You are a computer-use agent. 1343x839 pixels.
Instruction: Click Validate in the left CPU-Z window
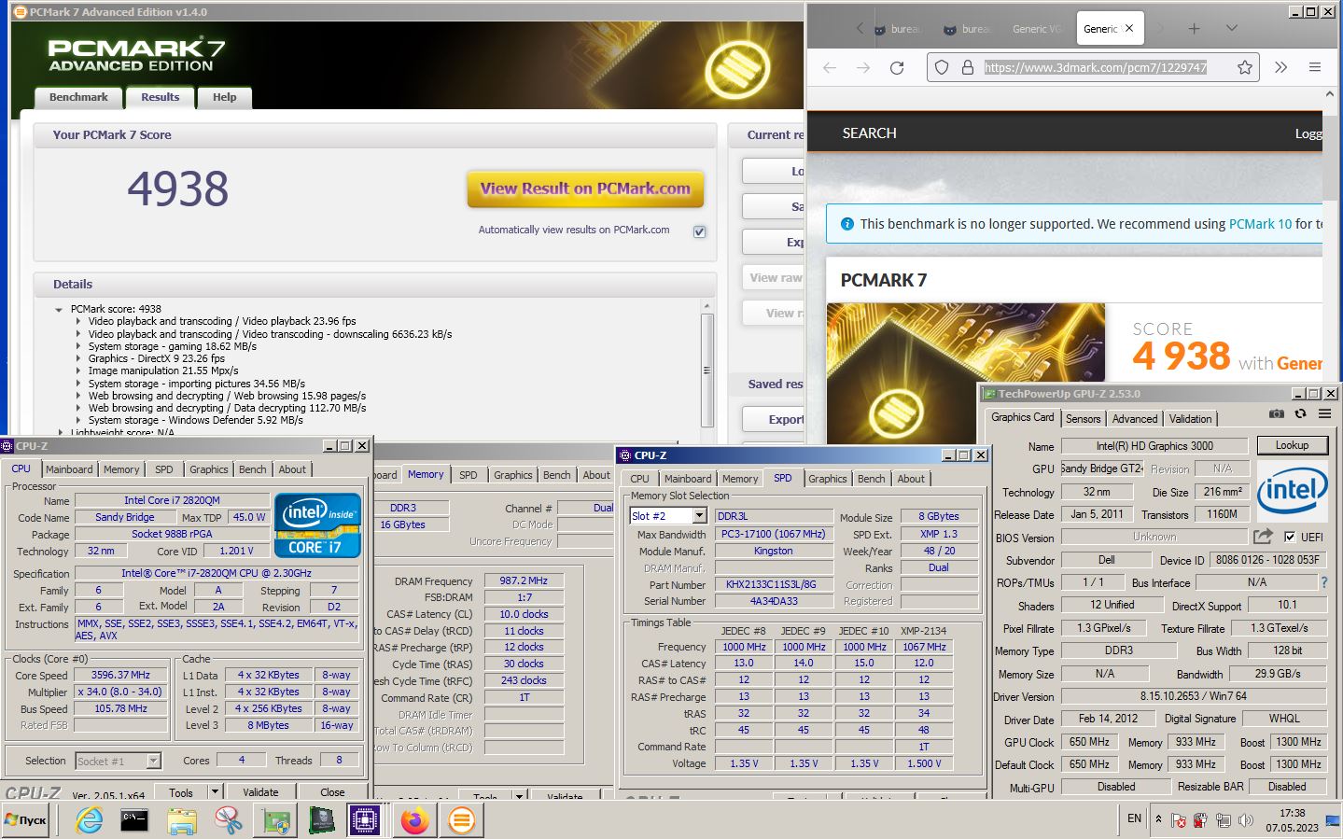[x=260, y=792]
